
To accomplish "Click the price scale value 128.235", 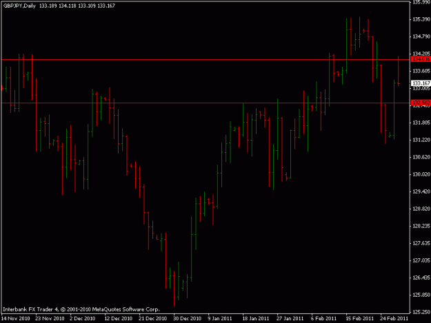I will (421, 226).
